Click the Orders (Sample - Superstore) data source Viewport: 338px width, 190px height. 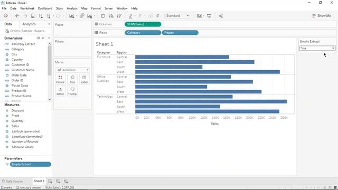click(26, 31)
